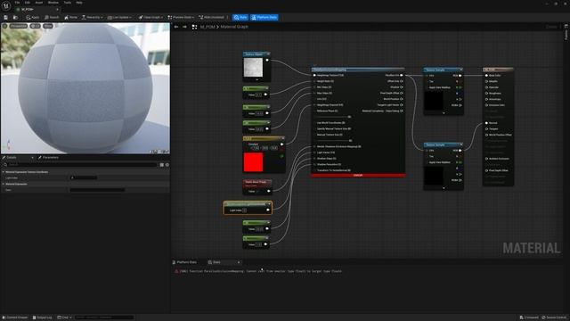Open the Content Drawer
Image resolution: width=570 pixels, height=321 pixels.
tap(15, 317)
